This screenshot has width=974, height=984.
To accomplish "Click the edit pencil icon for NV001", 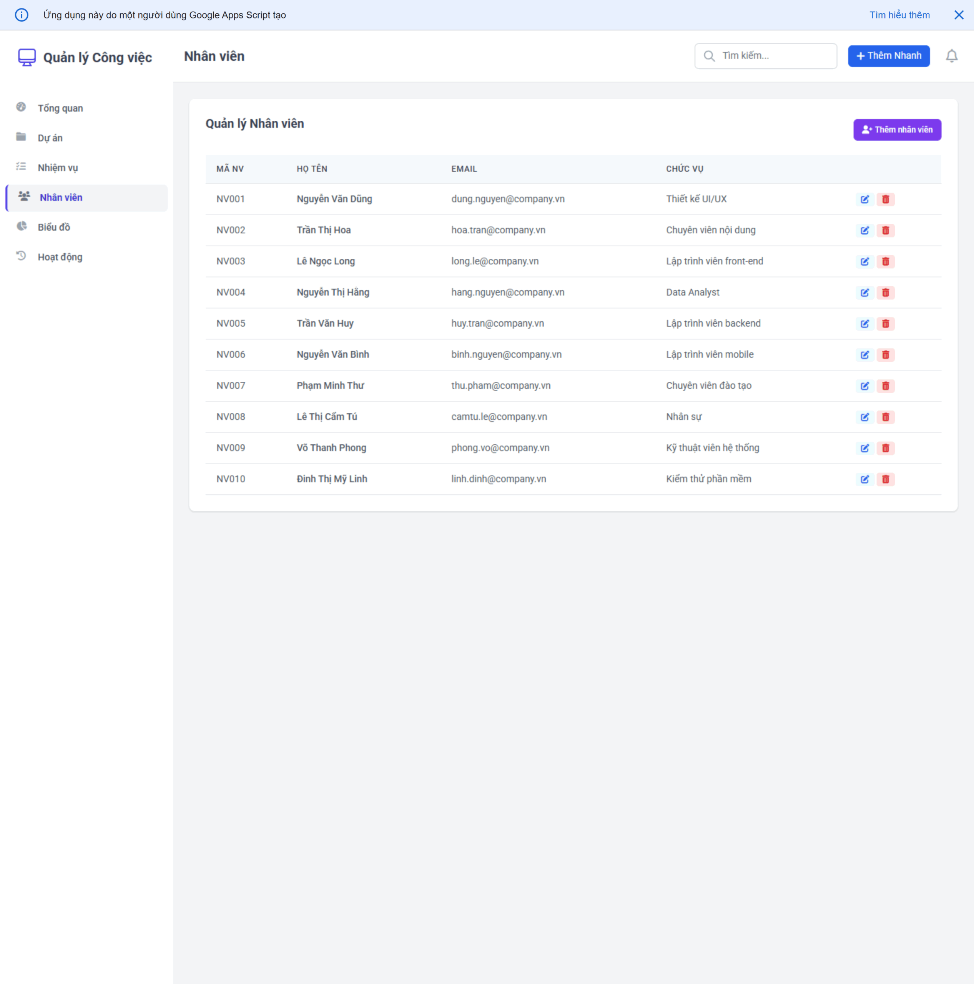I will pos(864,199).
